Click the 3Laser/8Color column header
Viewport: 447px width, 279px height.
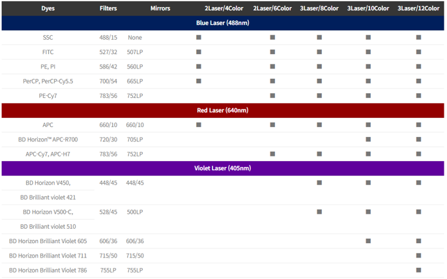(319, 8)
